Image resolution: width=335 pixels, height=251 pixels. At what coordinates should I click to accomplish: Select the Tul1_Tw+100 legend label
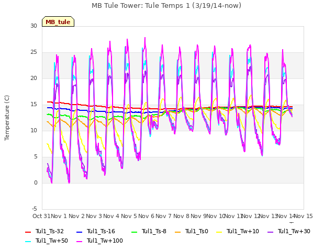point(105,241)
